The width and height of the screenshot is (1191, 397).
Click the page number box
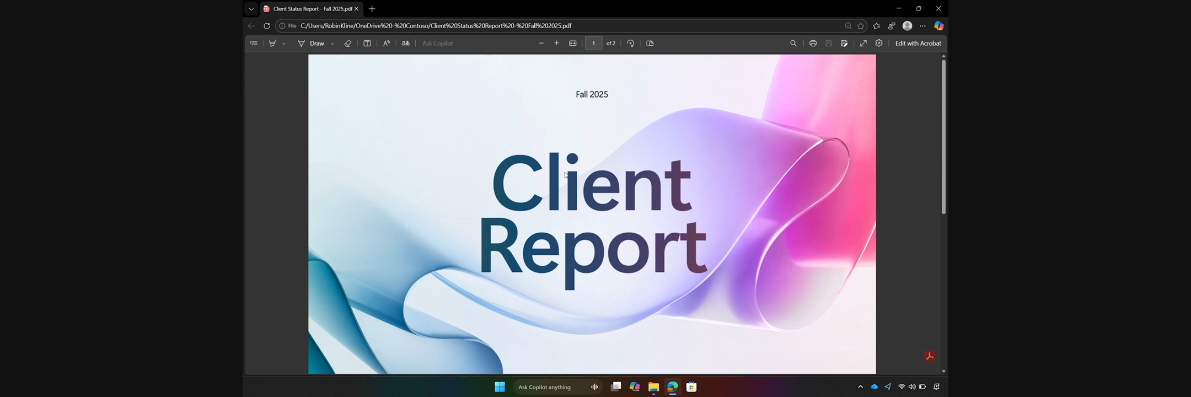click(593, 43)
